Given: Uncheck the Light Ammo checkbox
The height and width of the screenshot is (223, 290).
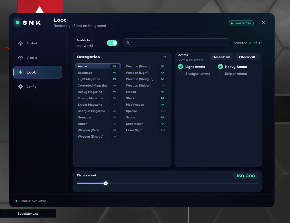Looking at the screenshot, I should [181, 67].
